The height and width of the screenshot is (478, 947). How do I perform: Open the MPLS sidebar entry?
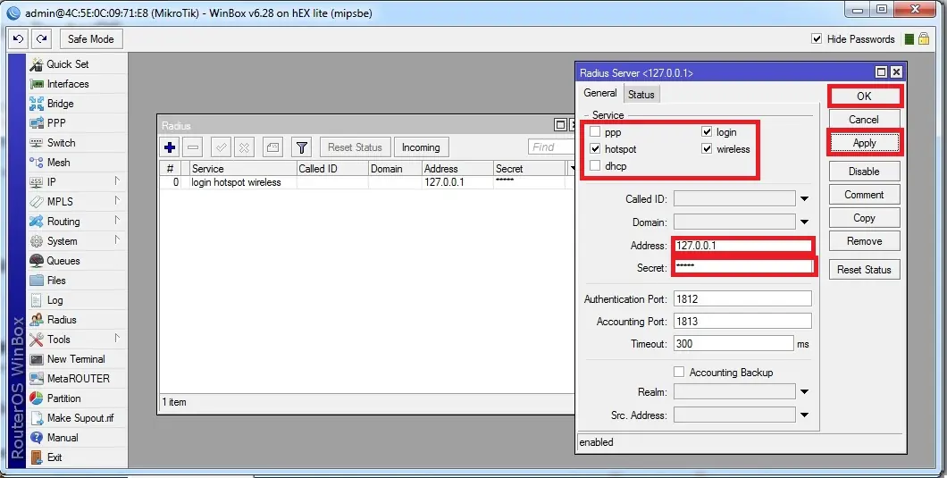[x=60, y=201]
